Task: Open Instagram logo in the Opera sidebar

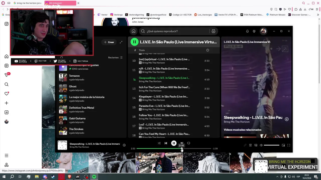Action: 7,24
